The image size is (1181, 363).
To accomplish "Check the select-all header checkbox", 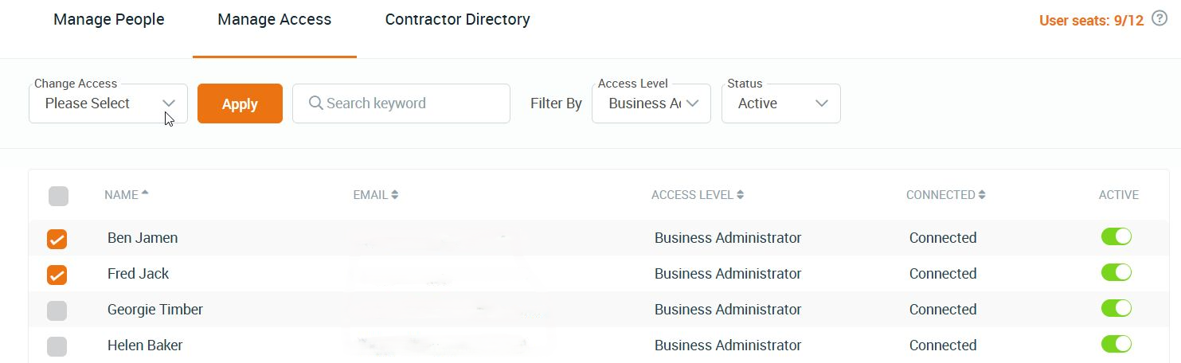I will coord(58,196).
